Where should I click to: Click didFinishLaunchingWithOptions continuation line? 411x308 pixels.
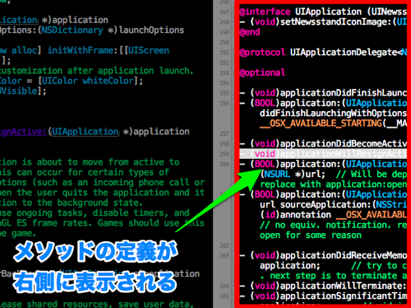(334, 113)
